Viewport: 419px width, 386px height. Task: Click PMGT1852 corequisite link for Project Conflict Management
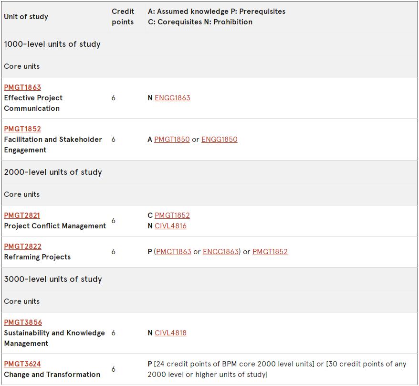(172, 215)
